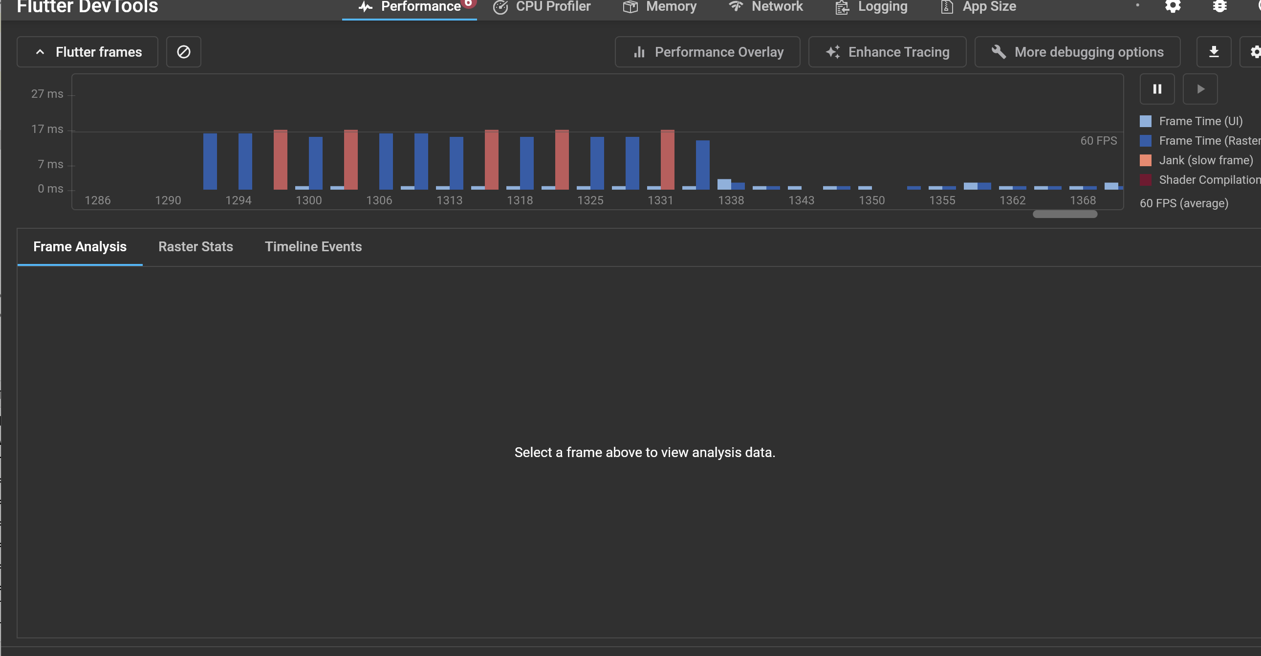Collapse the Flutter frames chart
Image resolution: width=1261 pixels, height=656 pixels.
tap(87, 52)
